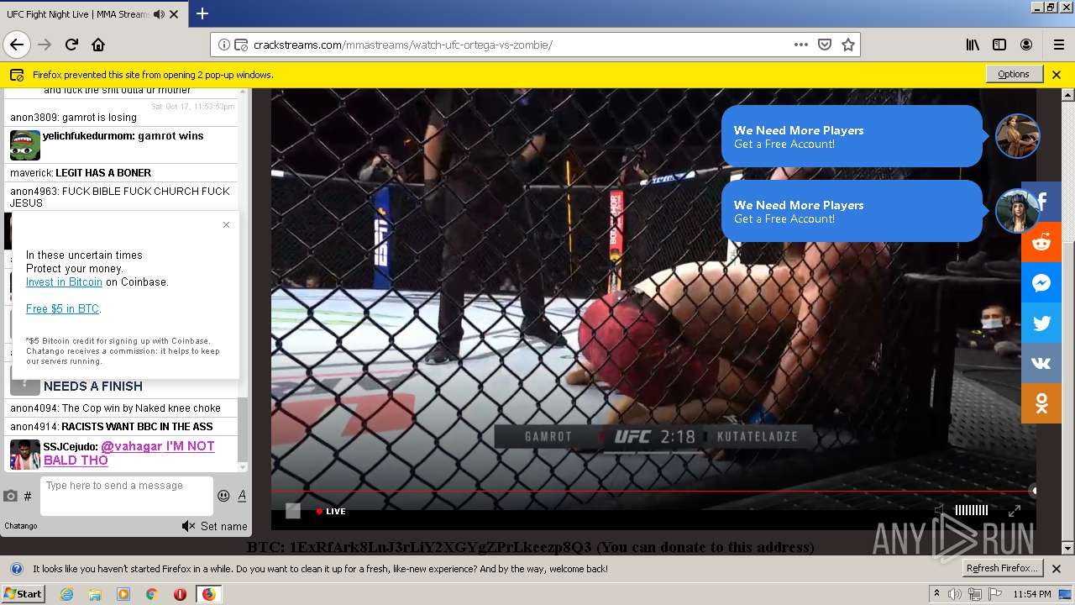Open the Windows Start menu
Screen dimensions: 1075x605
[23, 594]
